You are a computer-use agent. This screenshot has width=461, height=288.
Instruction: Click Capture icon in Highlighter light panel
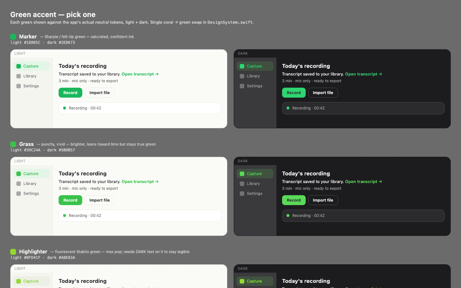click(18, 281)
